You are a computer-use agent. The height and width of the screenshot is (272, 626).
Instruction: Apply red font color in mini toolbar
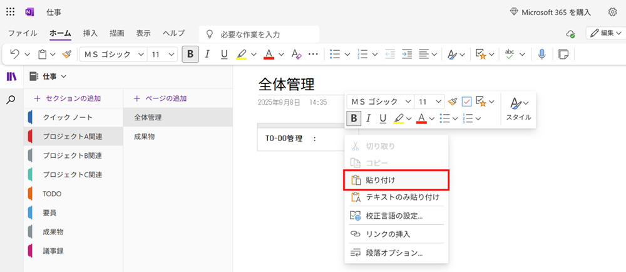point(421,118)
